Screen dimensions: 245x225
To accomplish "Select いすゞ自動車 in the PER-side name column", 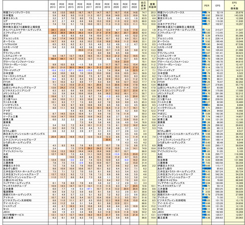I will click(x=164, y=137).
